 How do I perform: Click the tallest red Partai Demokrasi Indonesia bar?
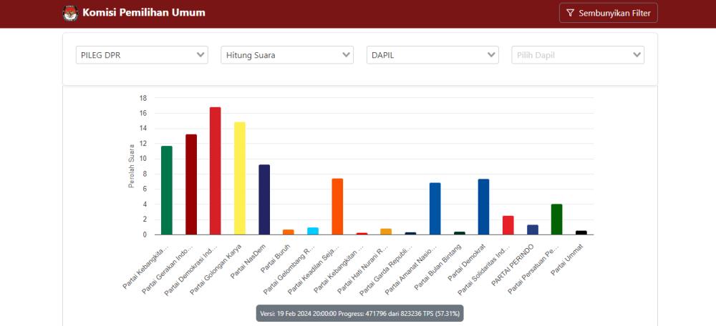click(216, 171)
